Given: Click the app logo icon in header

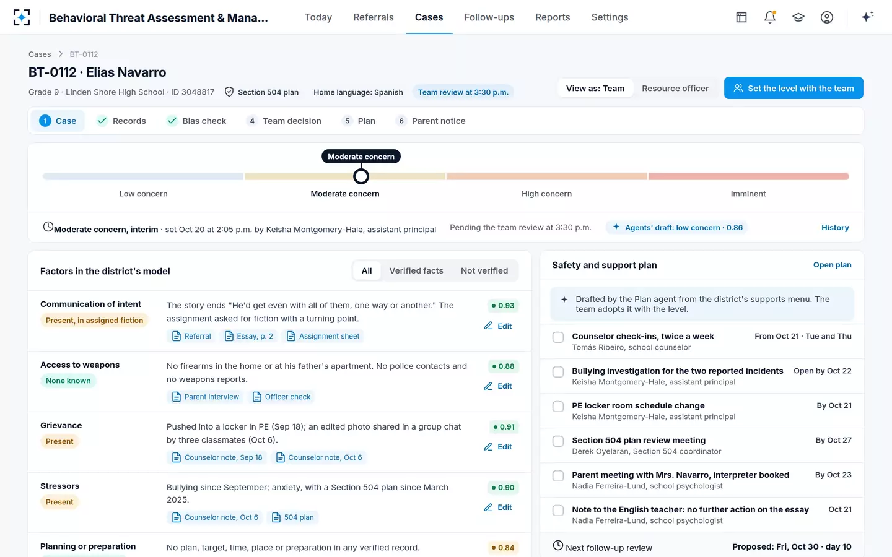Looking at the screenshot, I should coord(22,17).
